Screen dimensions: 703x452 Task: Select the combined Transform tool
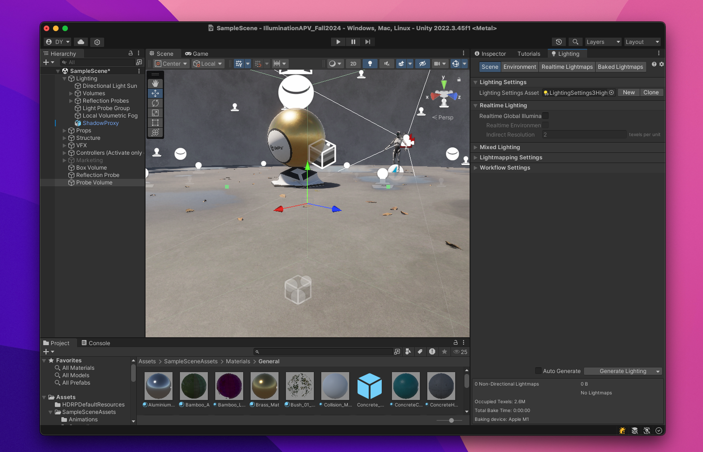click(x=155, y=132)
